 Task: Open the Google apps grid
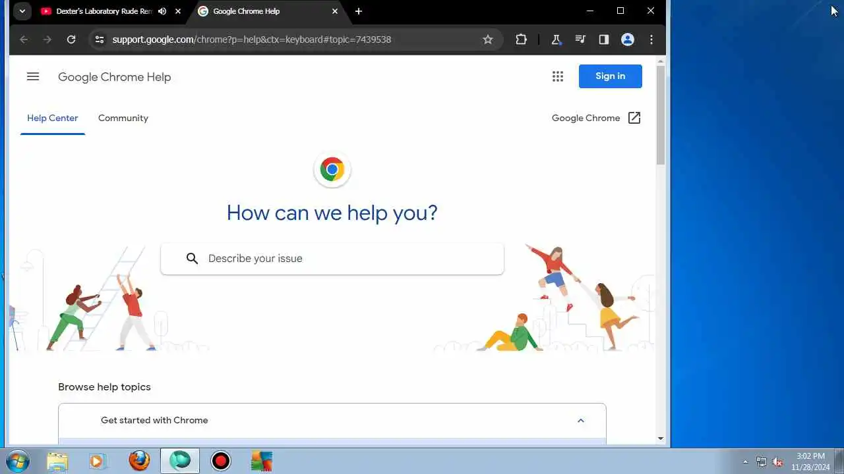(558, 76)
